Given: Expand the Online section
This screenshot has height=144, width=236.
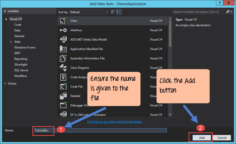Looking at the screenshot, I should (x=5, y=83).
